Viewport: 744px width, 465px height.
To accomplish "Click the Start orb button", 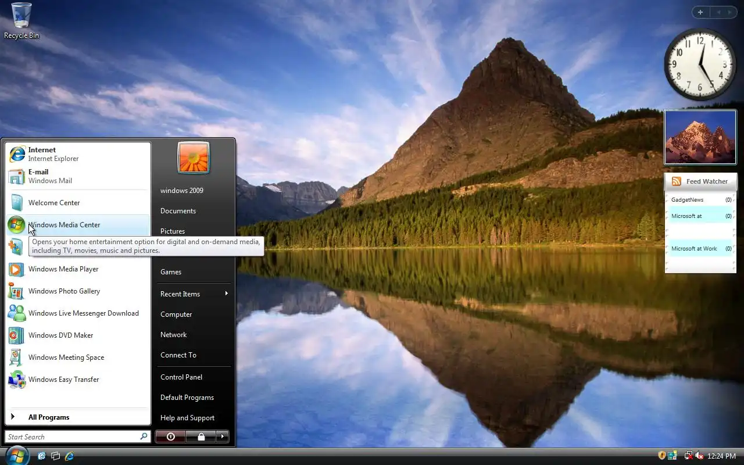I will [x=16, y=455].
